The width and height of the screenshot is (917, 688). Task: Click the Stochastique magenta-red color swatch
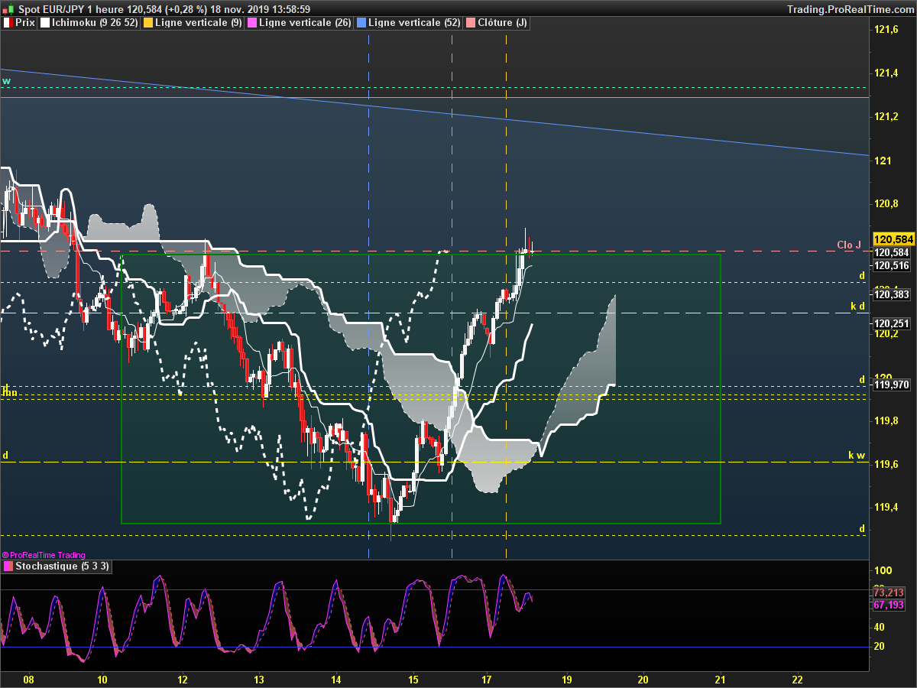(x=8, y=566)
